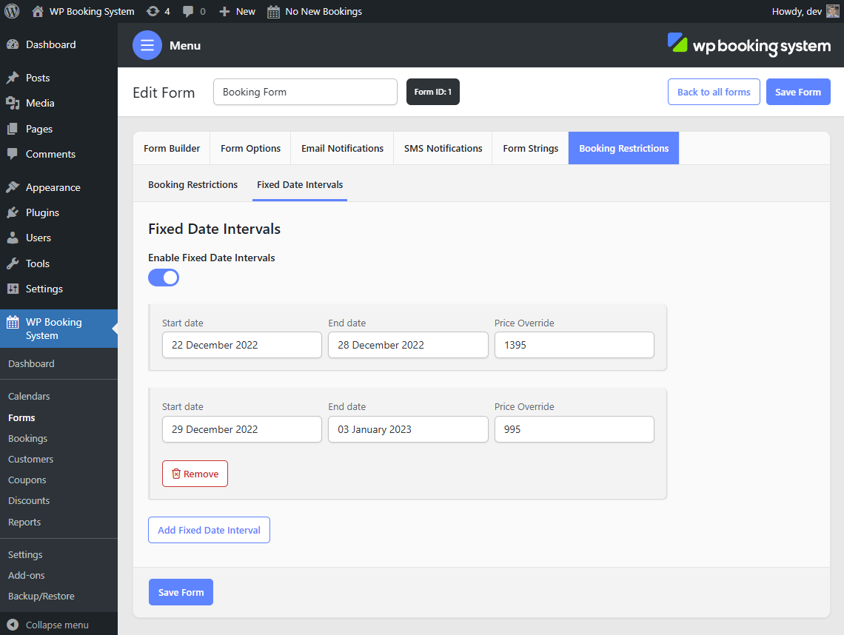Open the comments bubble icon in the admin bar
Viewport: 844px width, 635px height.
click(x=188, y=11)
